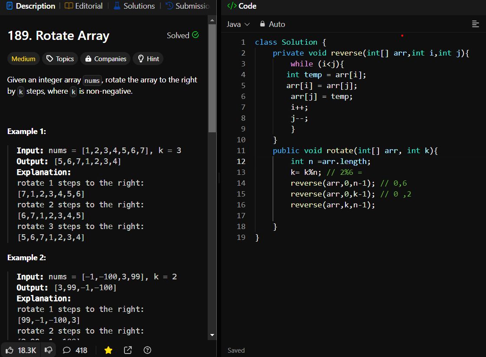The height and width of the screenshot is (357, 486).
Task: Click the private void reverse method line
Action: click(371, 53)
